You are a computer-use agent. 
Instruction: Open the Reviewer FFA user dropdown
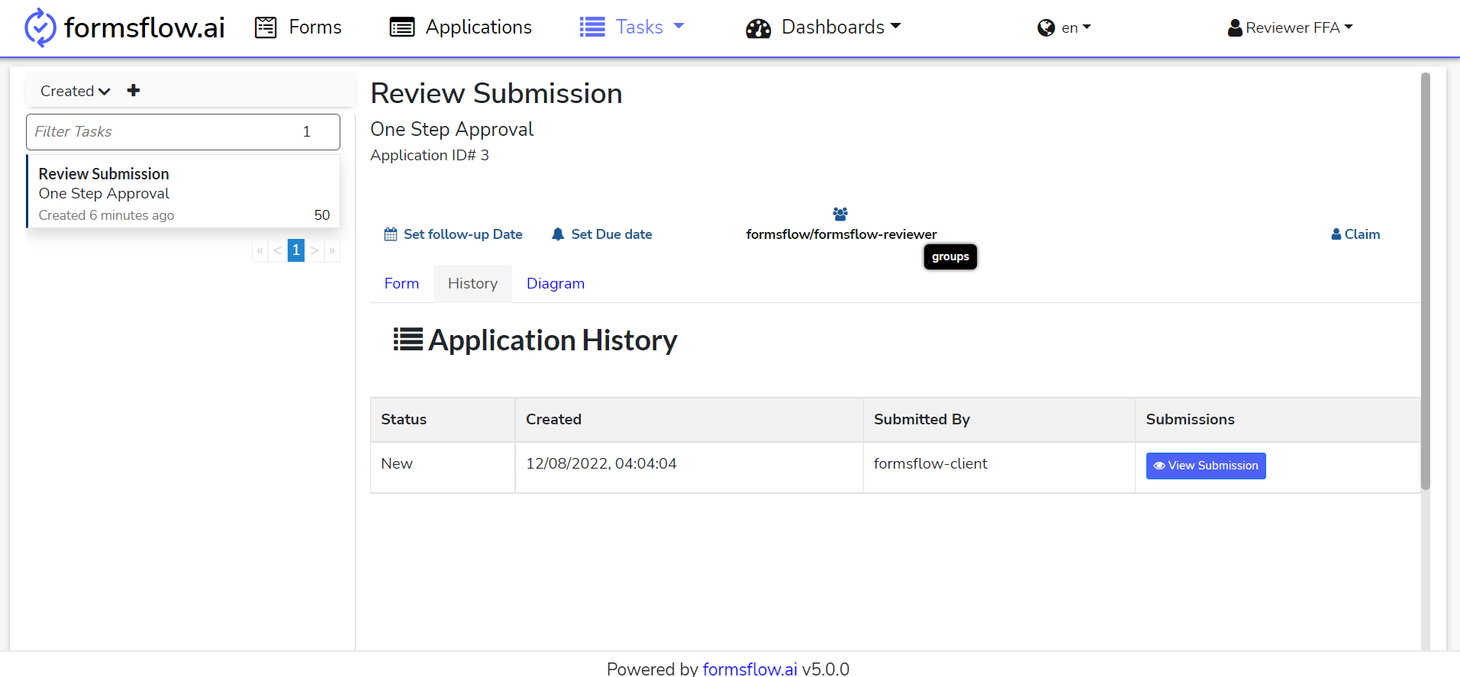coord(1291,28)
